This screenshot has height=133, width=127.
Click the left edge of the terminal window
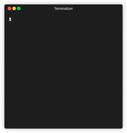click(x=5, y=66)
